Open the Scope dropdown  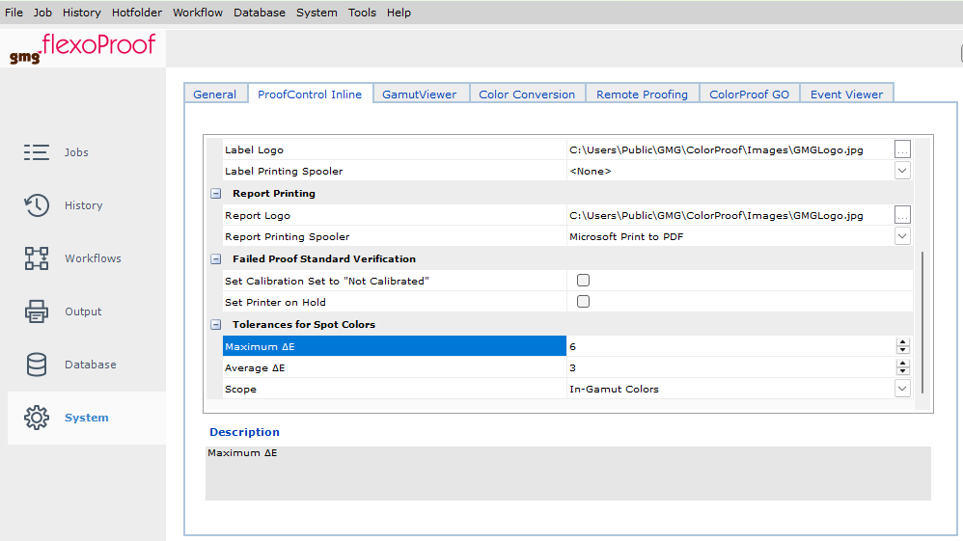[902, 389]
